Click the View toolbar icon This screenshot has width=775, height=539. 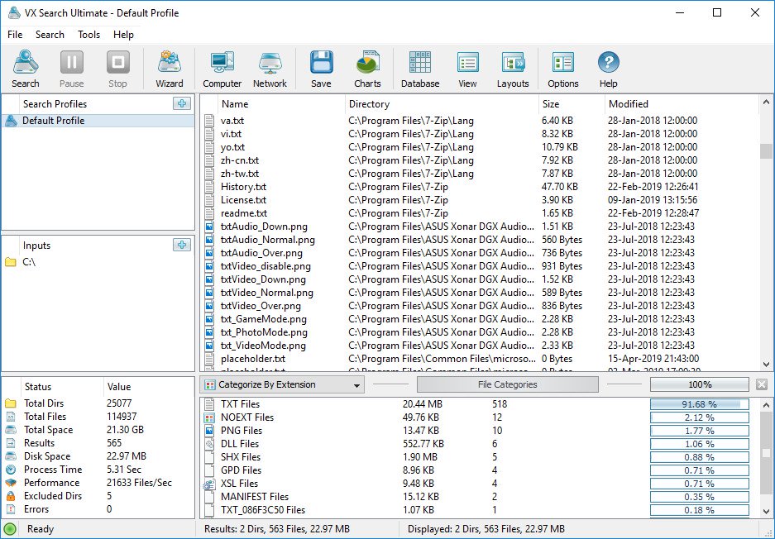[x=467, y=69]
